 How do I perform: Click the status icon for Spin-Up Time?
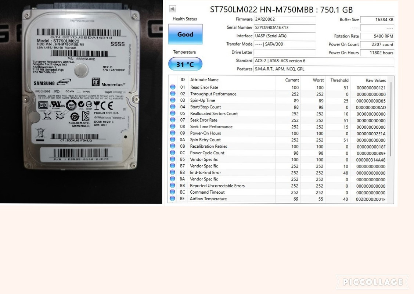pyautogui.click(x=173, y=100)
